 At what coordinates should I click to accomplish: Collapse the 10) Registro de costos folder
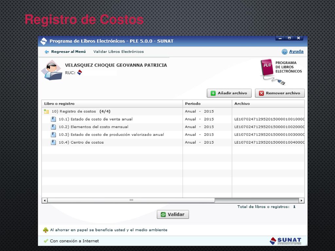coord(46,111)
